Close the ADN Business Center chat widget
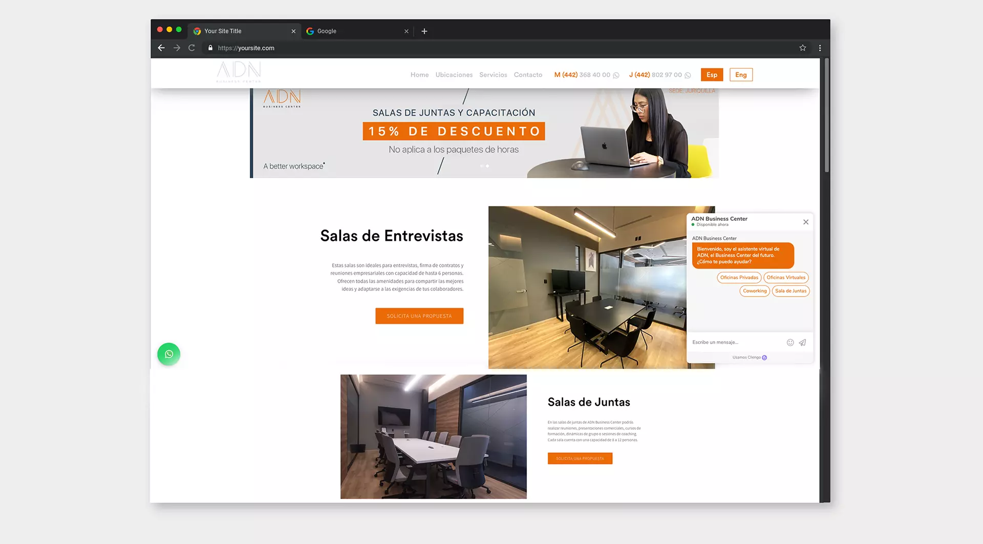This screenshot has height=544, width=983. click(x=805, y=222)
